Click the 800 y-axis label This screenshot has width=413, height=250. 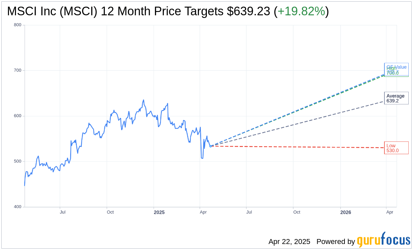click(x=18, y=25)
